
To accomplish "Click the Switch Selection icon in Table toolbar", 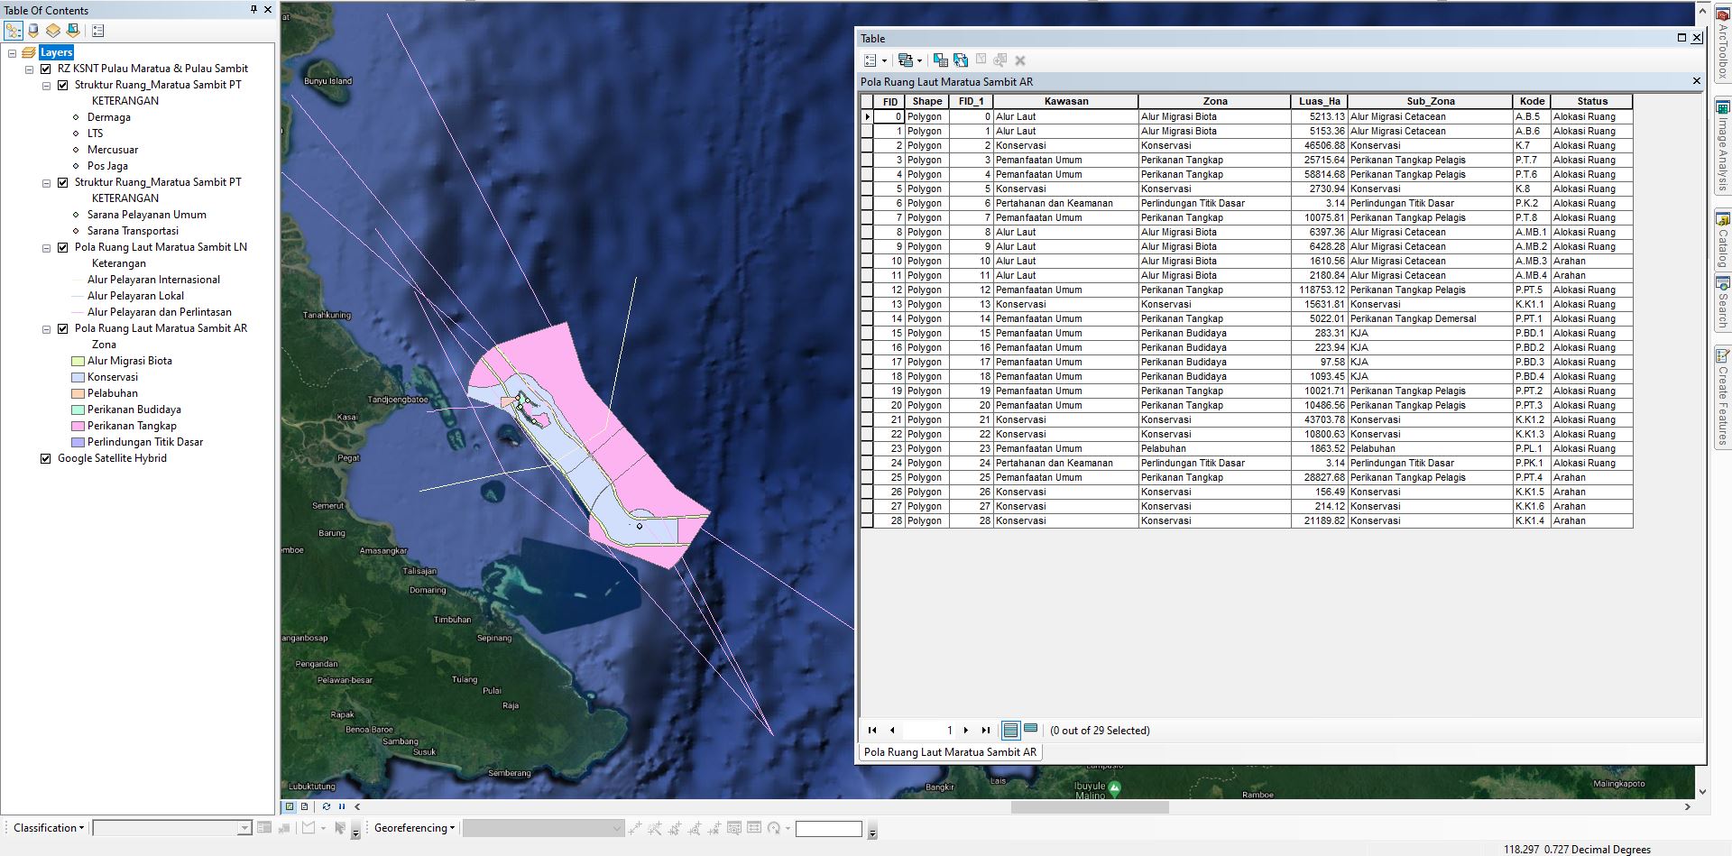I will (961, 60).
